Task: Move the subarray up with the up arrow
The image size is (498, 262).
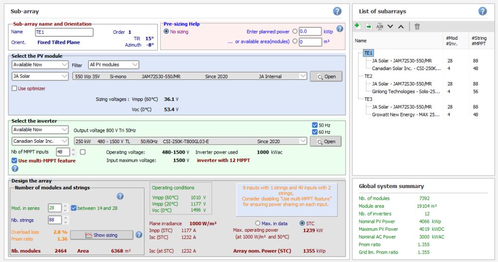Action: click(401, 26)
